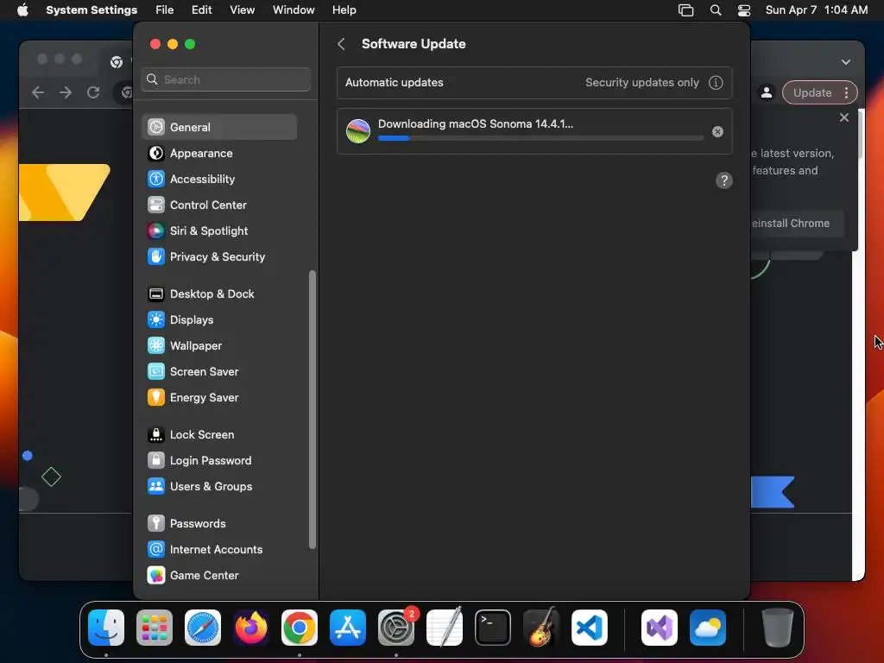
Task: Cancel the macOS Sonoma download
Action: (x=717, y=131)
